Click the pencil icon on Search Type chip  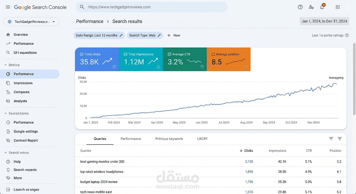(159, 35)
